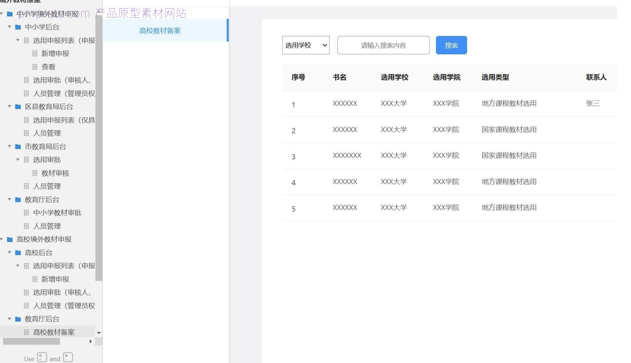631x363 pixels.
Task: Click the page icon beside 查看
Action: coord(35,67)
